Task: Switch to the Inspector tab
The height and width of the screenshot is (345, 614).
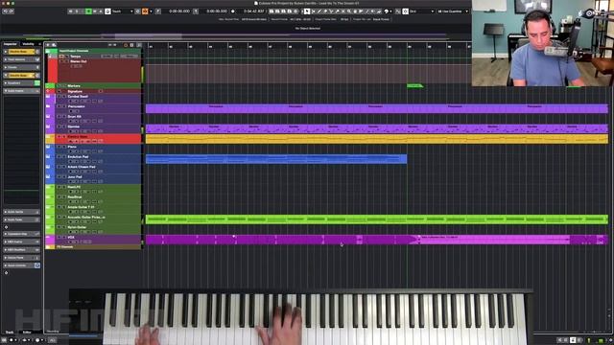Action: 11,44
